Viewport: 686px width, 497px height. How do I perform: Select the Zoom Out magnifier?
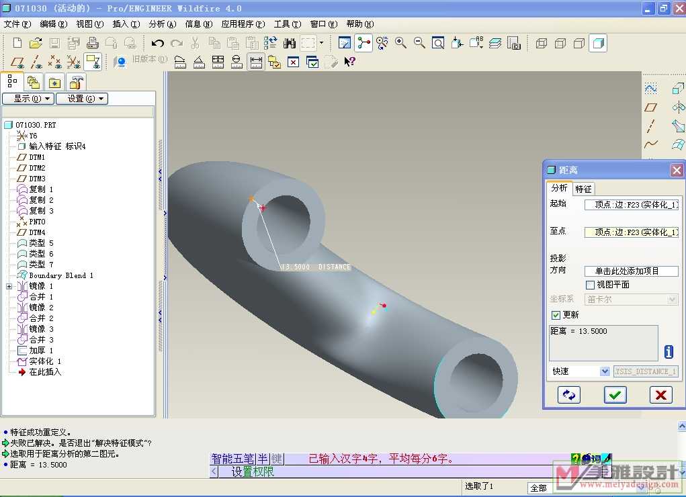pyautogui.click(x=419, y=43)
